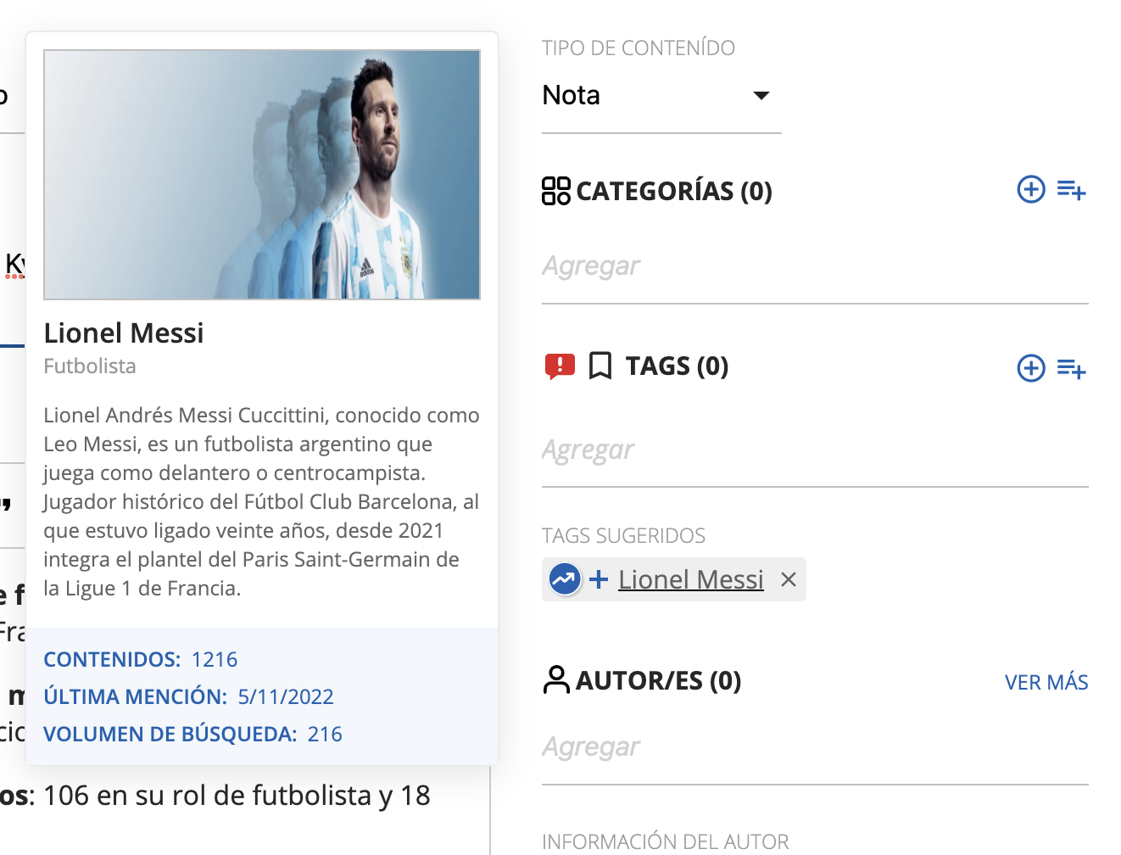Click the add-list icon beside Categorías

[x=1071, y=190]
